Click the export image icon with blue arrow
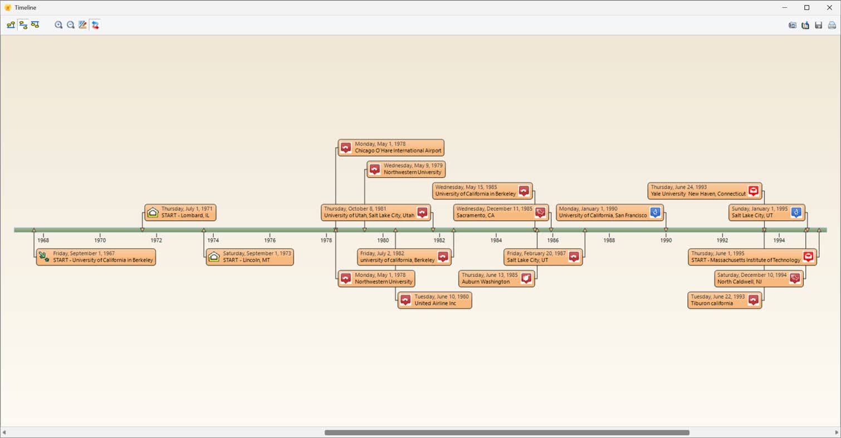This screenshot has width=841, height=438. (805, 25)
